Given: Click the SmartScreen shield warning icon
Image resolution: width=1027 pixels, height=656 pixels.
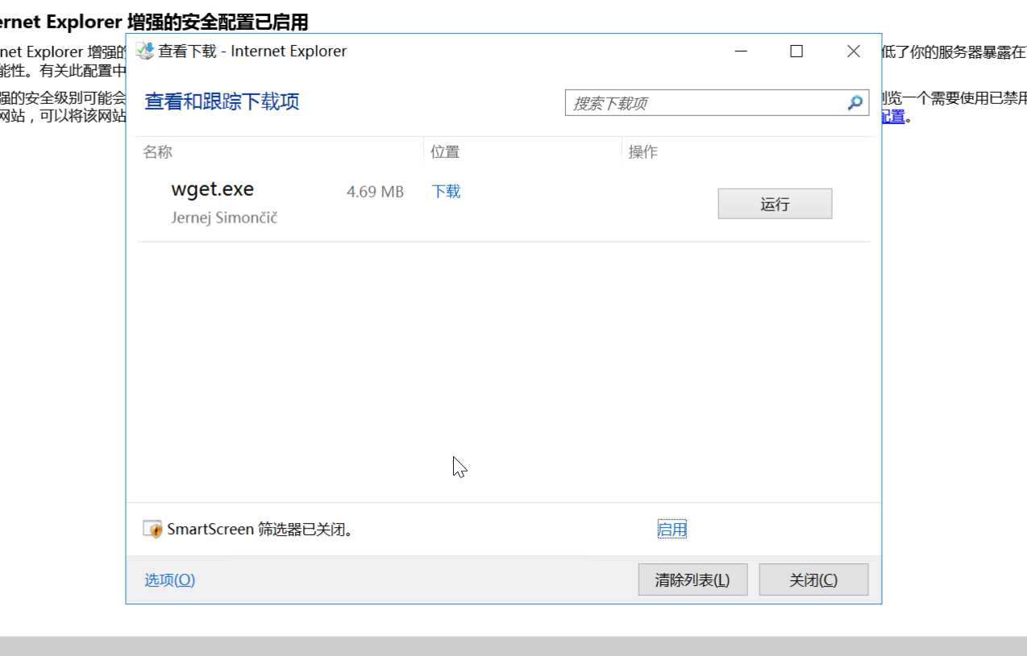Looking at the screenshot, I should 152,529.
